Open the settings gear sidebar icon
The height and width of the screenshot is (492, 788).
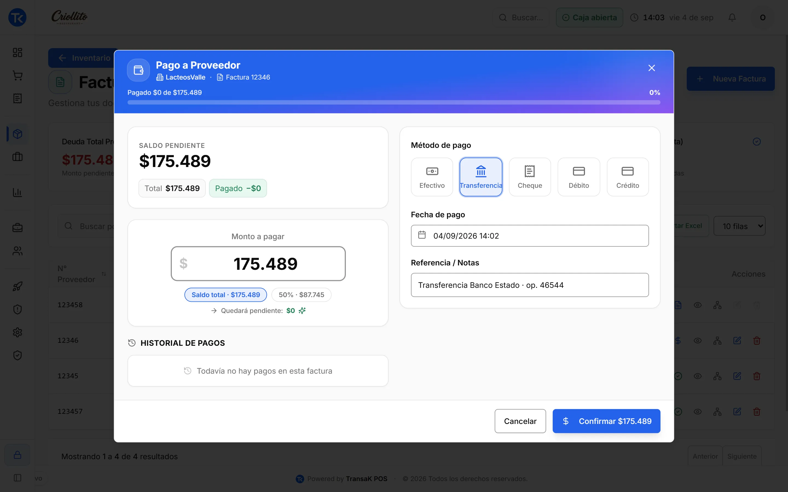tap(17, 332)
